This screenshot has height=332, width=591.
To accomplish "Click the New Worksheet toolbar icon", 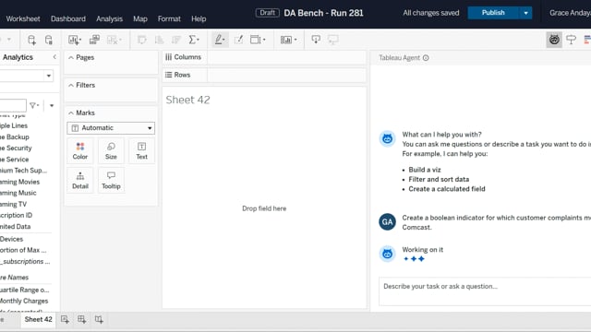I will pyautogui.click(x=74, y=40).
